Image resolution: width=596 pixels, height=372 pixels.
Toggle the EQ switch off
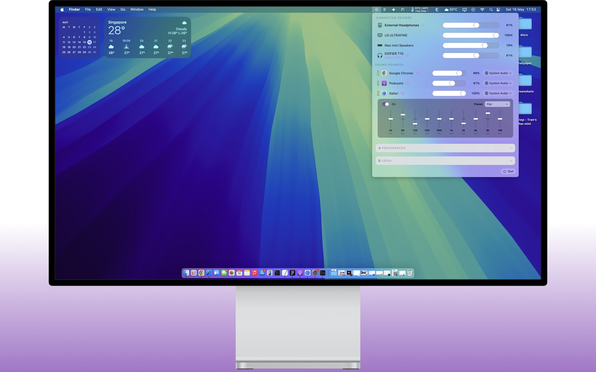pos(385,104)
